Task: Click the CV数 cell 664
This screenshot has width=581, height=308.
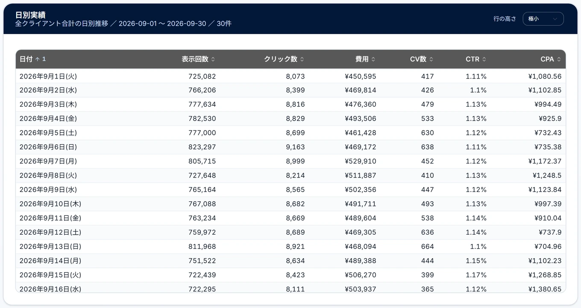Action: tap(427, 246)
